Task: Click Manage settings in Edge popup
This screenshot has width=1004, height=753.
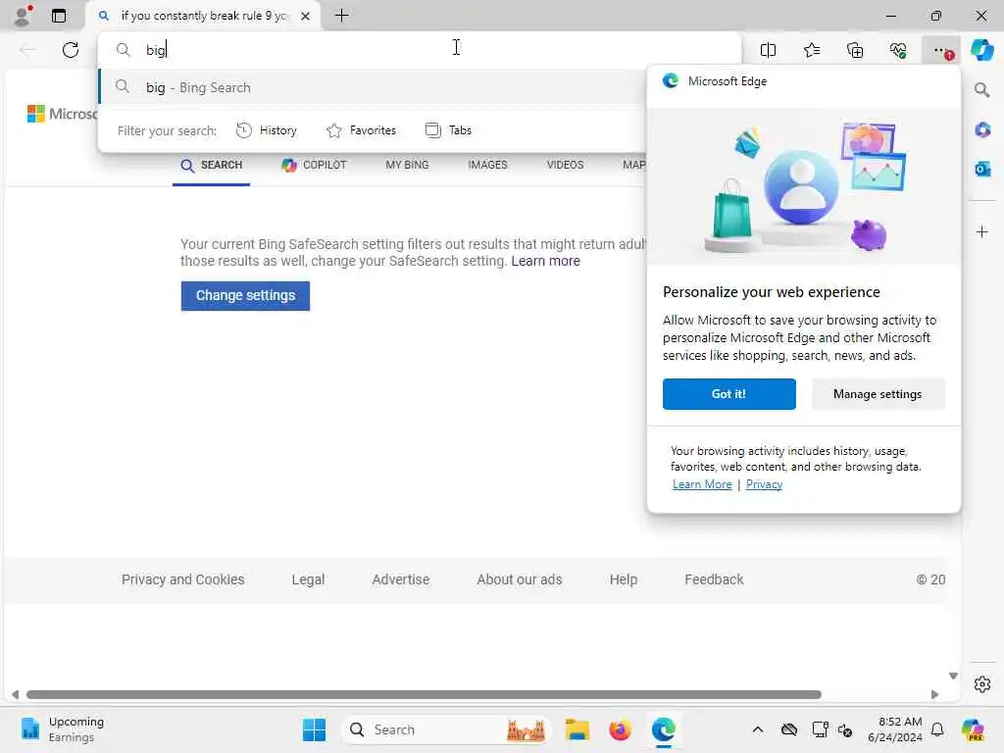Action: [878, 394]
